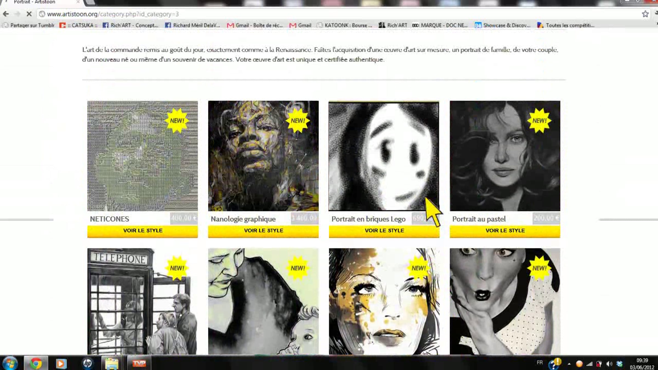The image size is (658, 370).
Task: Open the Richard Méril DelaV Facebook bookmark
Action: coord(193,25)
